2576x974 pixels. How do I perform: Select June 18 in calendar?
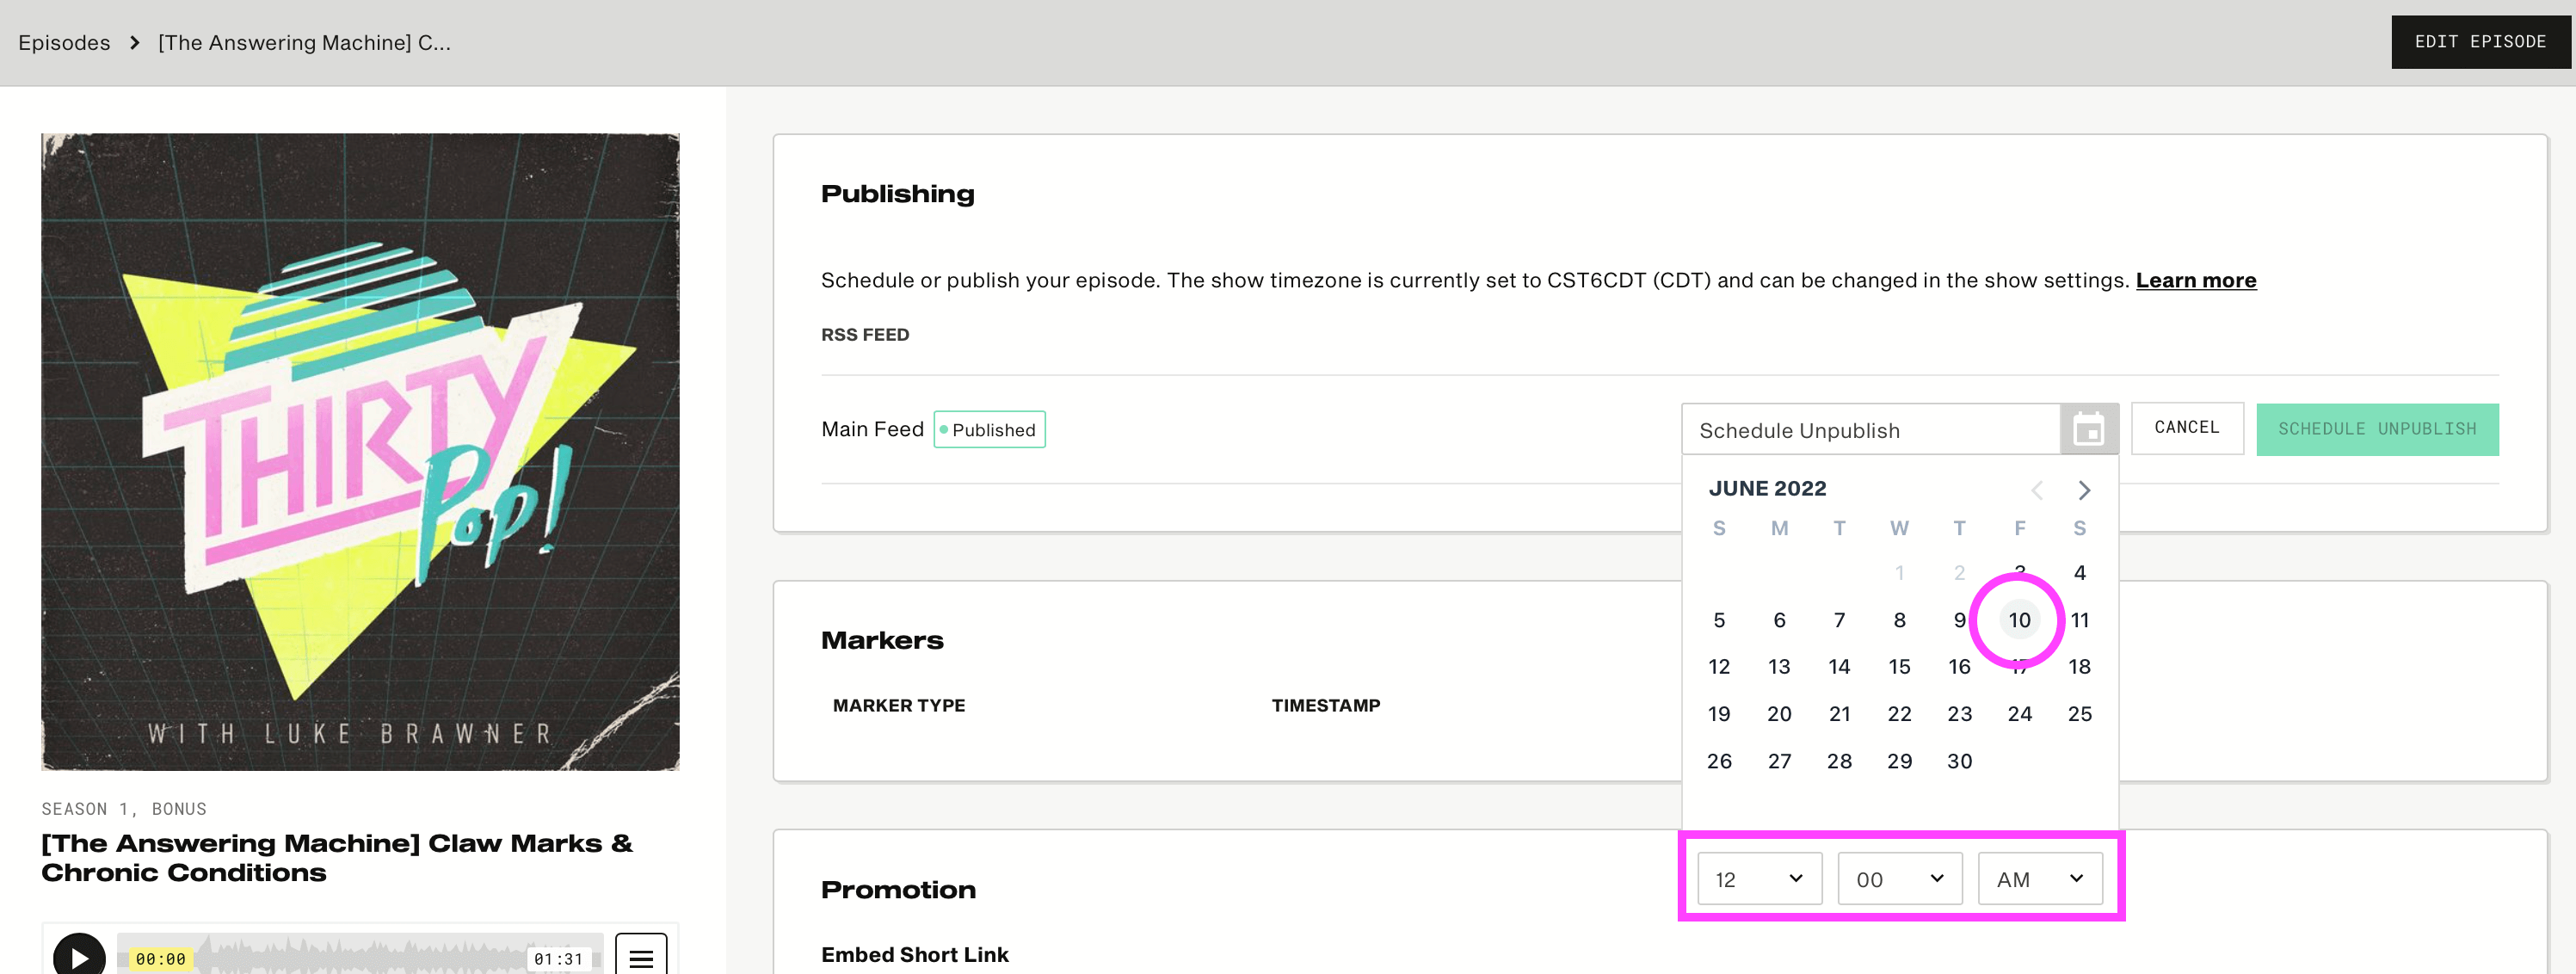point(2079,667)
